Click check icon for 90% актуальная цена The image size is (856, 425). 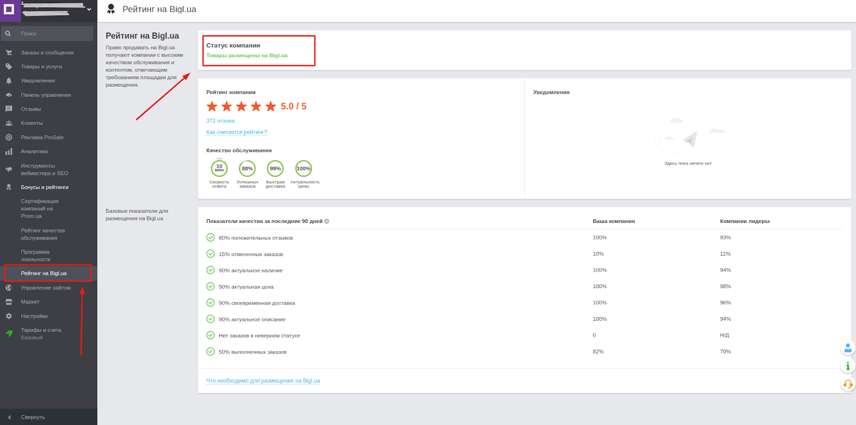coord(211,287)
